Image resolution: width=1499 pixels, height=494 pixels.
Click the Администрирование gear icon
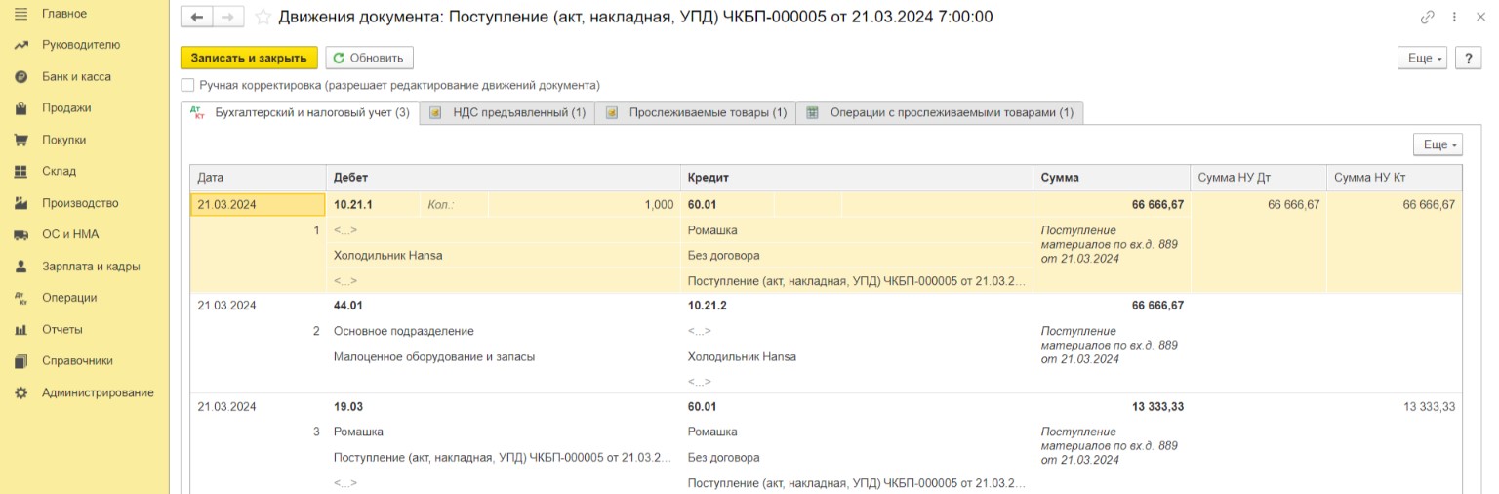point(20,392)
